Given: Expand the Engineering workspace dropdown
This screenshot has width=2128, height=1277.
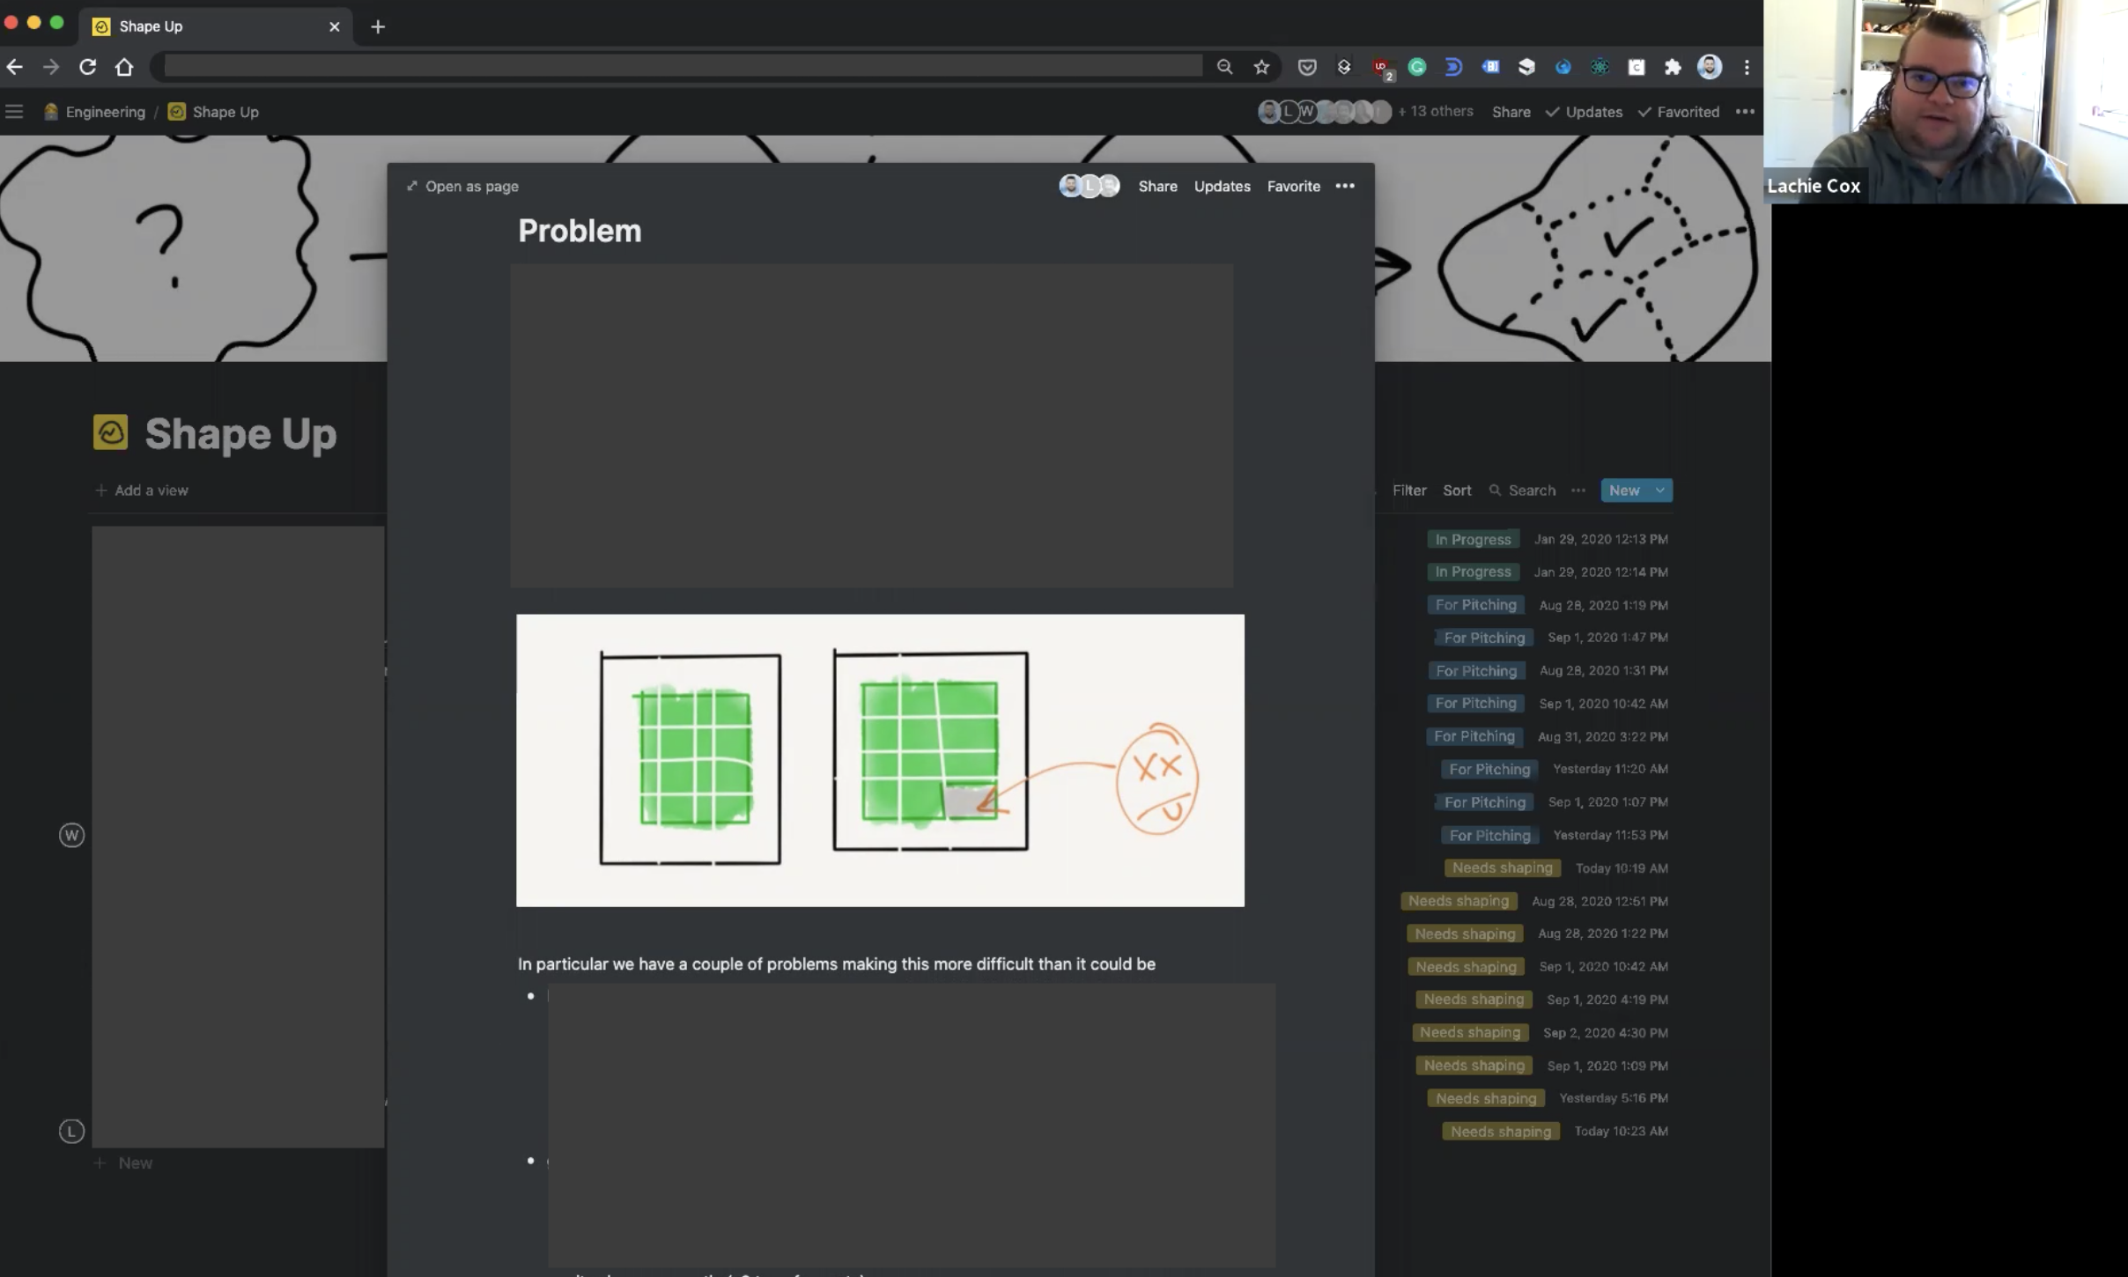Looking at the screenshot, I should (103, 111).
